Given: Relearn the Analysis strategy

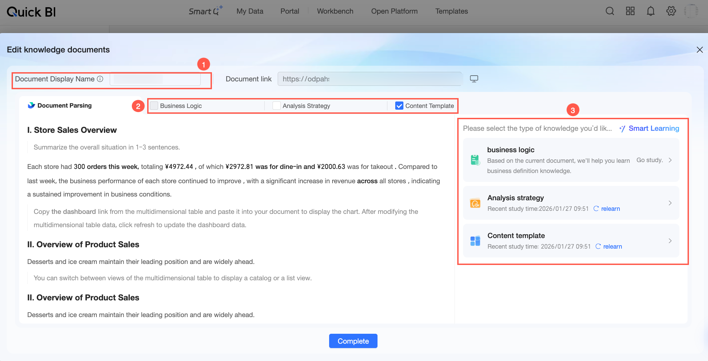Looking at the screenshot, I should 606,209.
